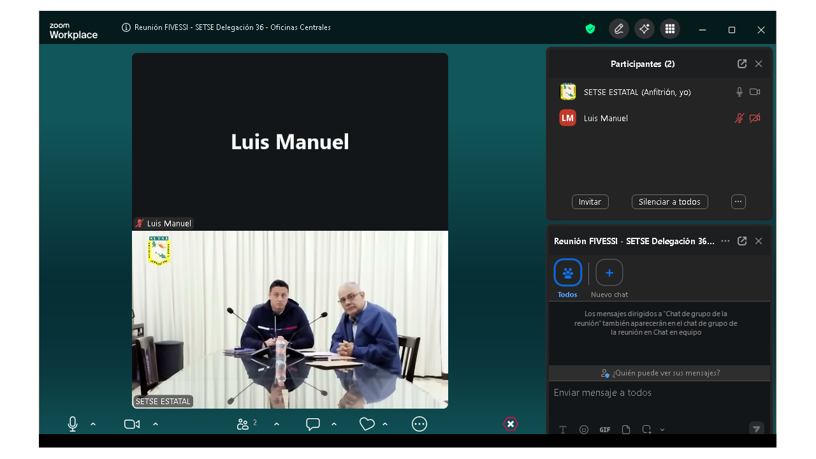Click Silenciar a todos button

(669, 201)
